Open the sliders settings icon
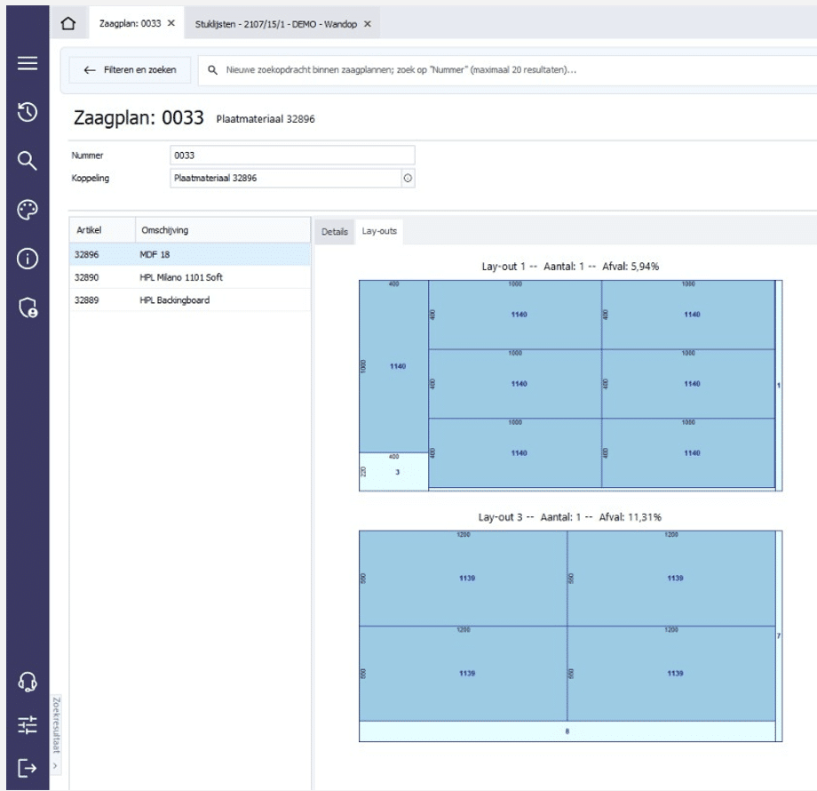The image size is (817, 791). point(28,725)
